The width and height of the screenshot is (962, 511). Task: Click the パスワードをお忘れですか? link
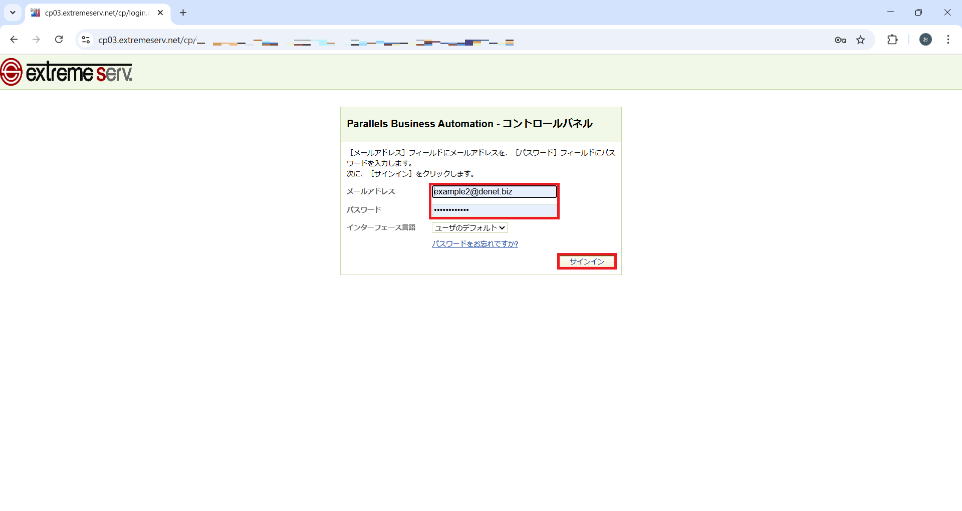point(475,244)
